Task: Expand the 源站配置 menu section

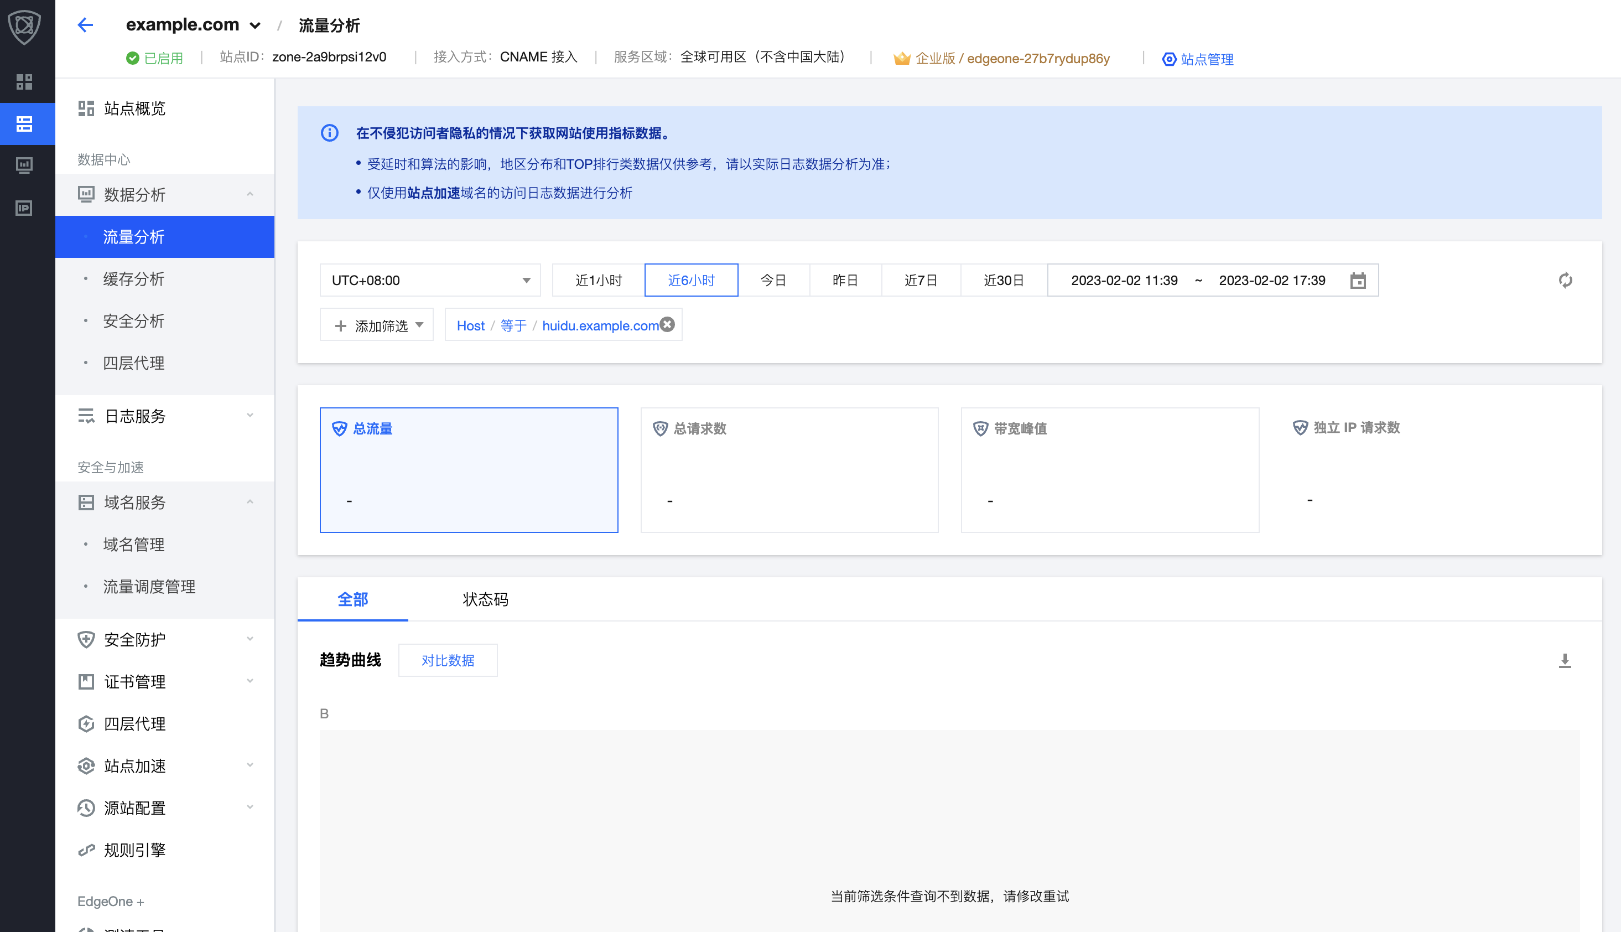Action: tap(250, 808)
